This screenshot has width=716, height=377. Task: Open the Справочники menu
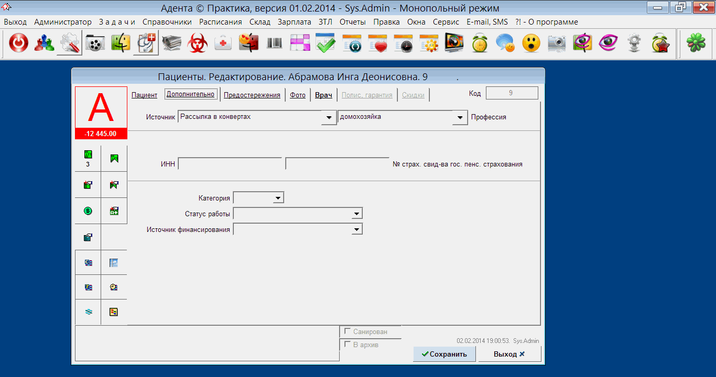tap(167, 22)
